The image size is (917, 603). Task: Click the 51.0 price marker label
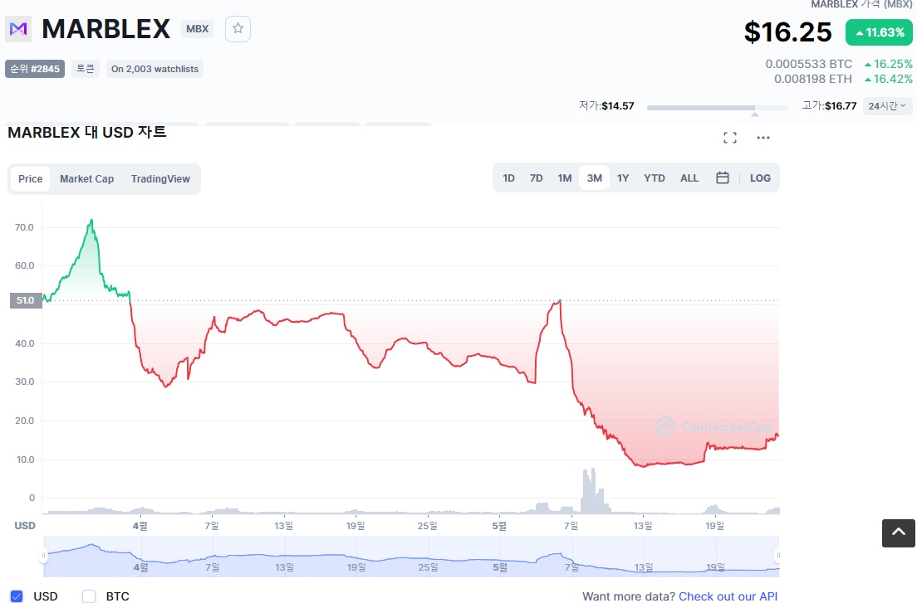(26, 300)
